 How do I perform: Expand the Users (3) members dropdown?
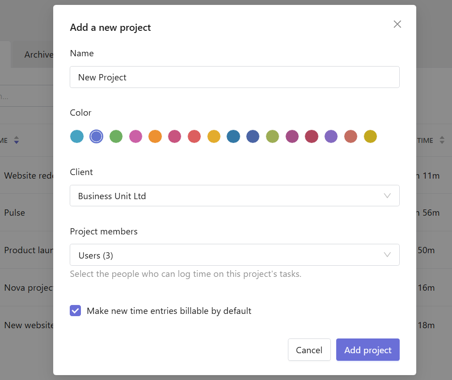[x=234, y=255]
